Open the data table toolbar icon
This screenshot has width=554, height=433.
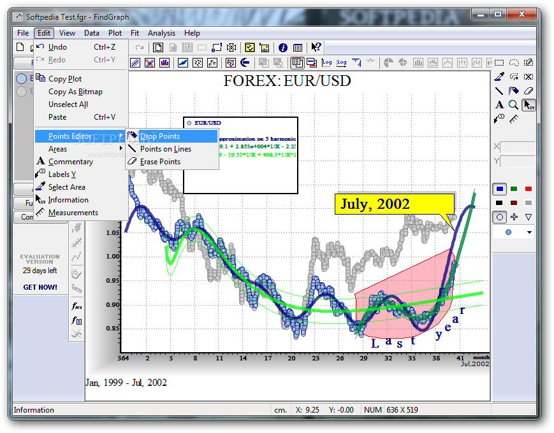(298, 48)
